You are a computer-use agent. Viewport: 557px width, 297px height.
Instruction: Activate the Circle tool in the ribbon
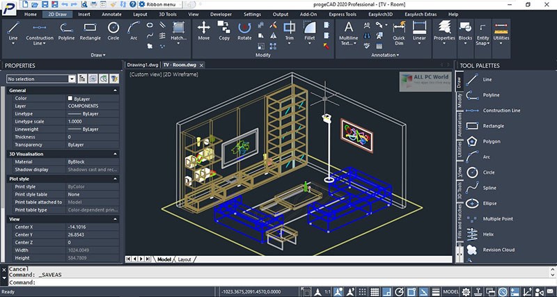[x=113, y=31]
